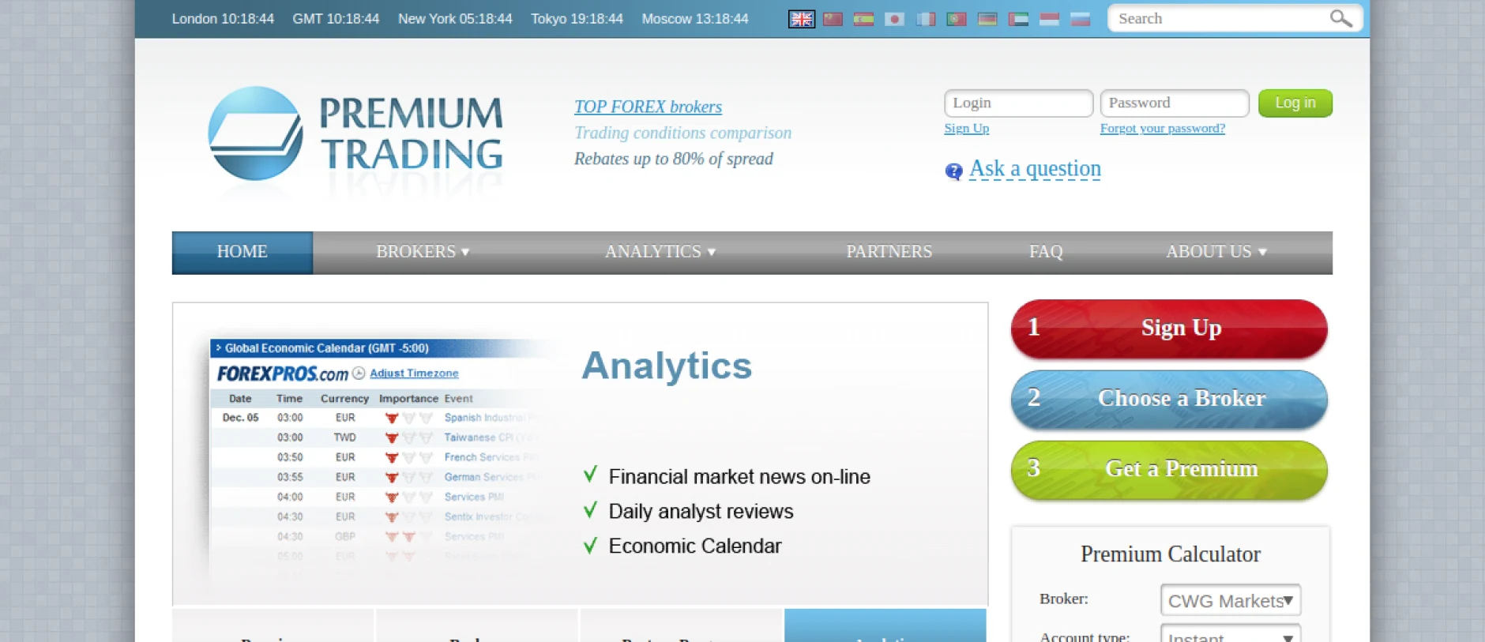1485x642 pixels.
Task: Switch site language to English via UK flag
Action: [x=801, y=19]
